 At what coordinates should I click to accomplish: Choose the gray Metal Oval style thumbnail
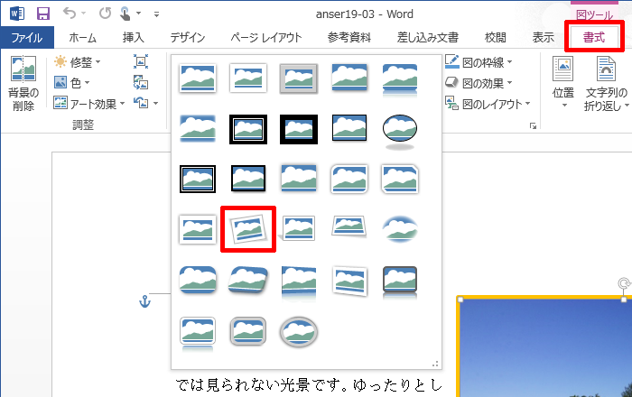(x=299, y=332)
